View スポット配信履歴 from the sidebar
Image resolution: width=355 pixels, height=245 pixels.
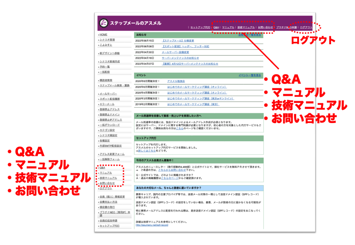110,99
